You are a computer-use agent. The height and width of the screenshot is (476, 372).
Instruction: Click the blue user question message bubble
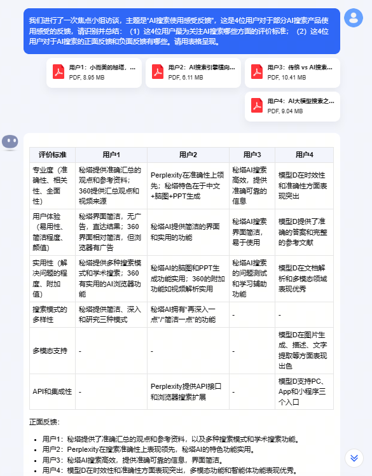pos(182,31)
